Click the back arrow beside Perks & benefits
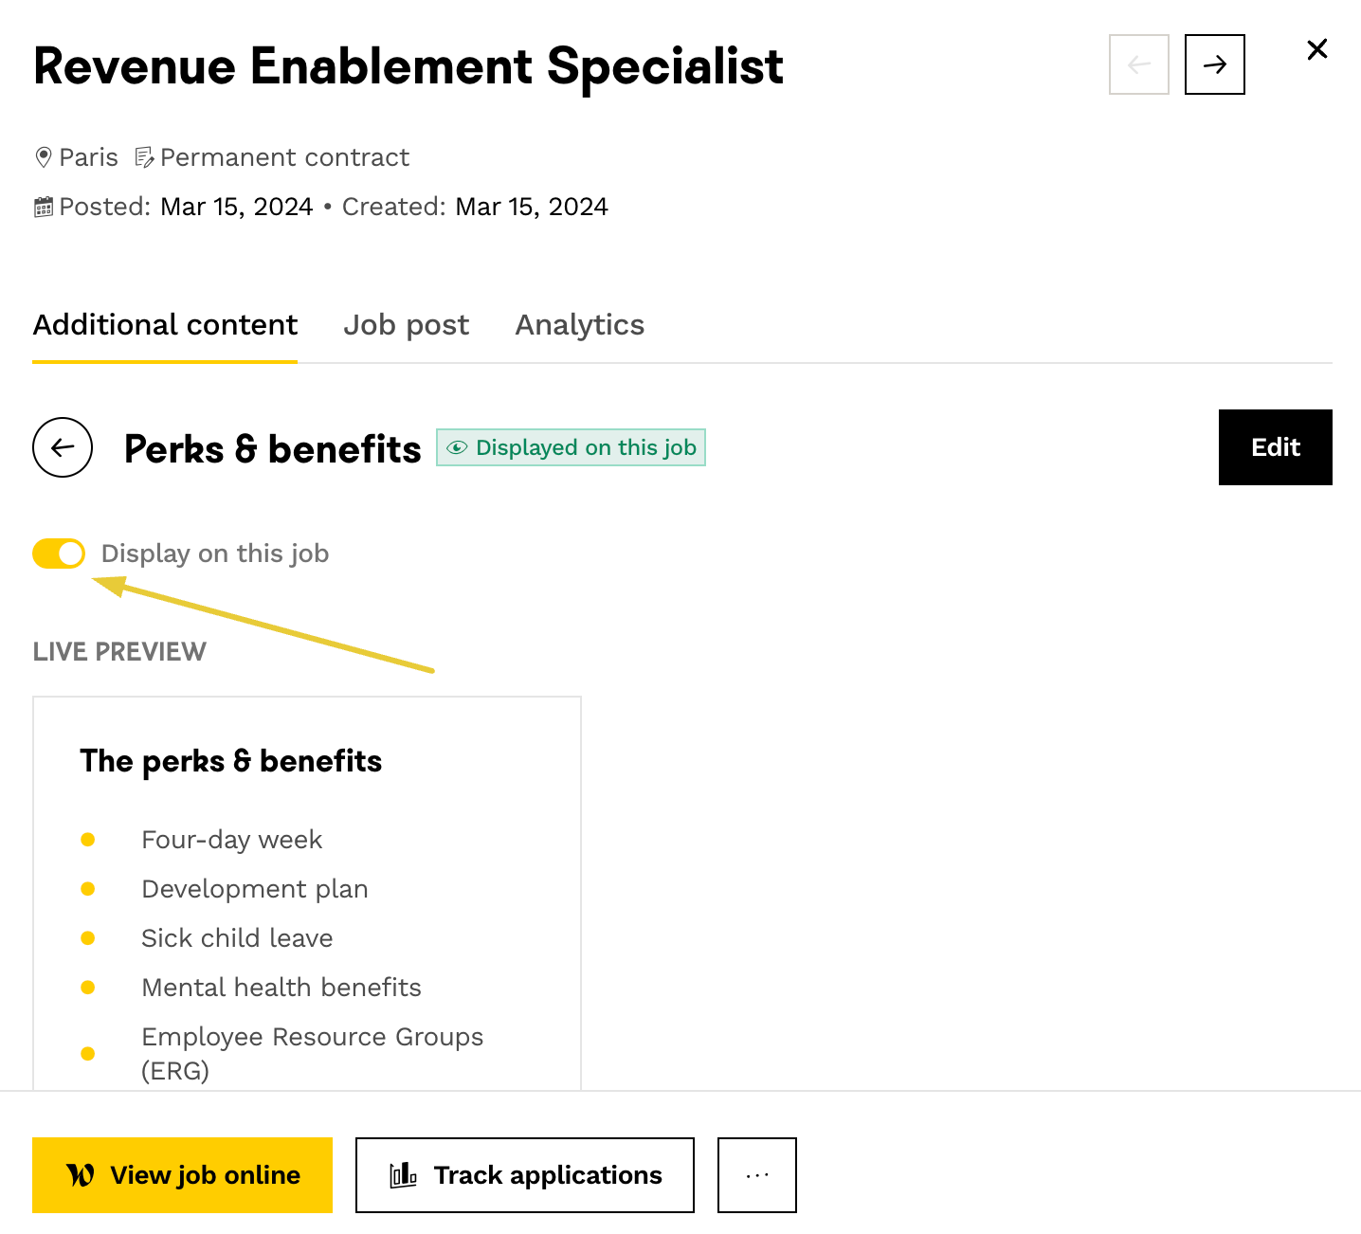 coord(63,447)
